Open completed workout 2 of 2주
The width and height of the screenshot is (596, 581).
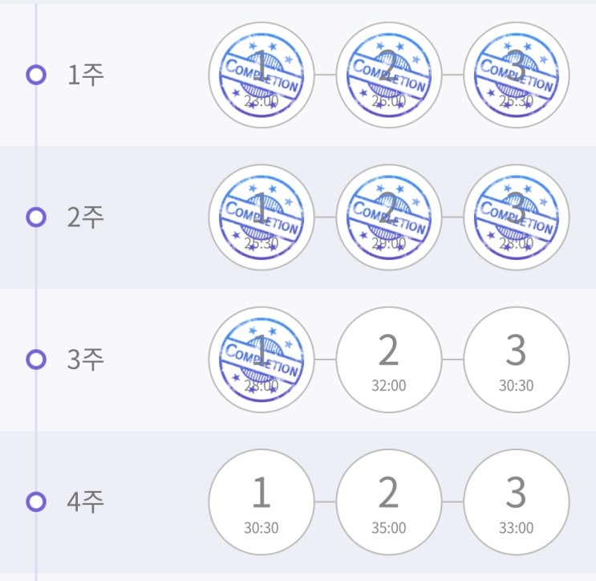coord(388,217)
